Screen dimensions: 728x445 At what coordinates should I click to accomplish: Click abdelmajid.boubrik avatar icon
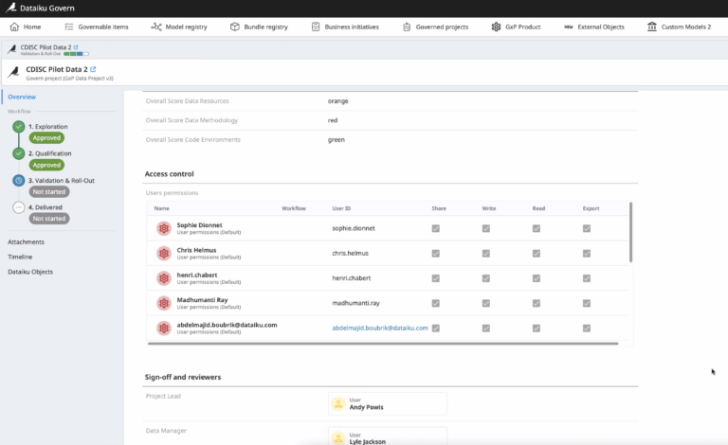pos(163,329)
